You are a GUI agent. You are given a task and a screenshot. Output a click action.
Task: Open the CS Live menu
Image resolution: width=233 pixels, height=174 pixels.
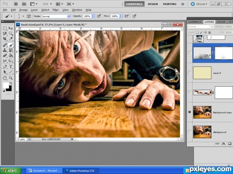(x=199, y=4)
